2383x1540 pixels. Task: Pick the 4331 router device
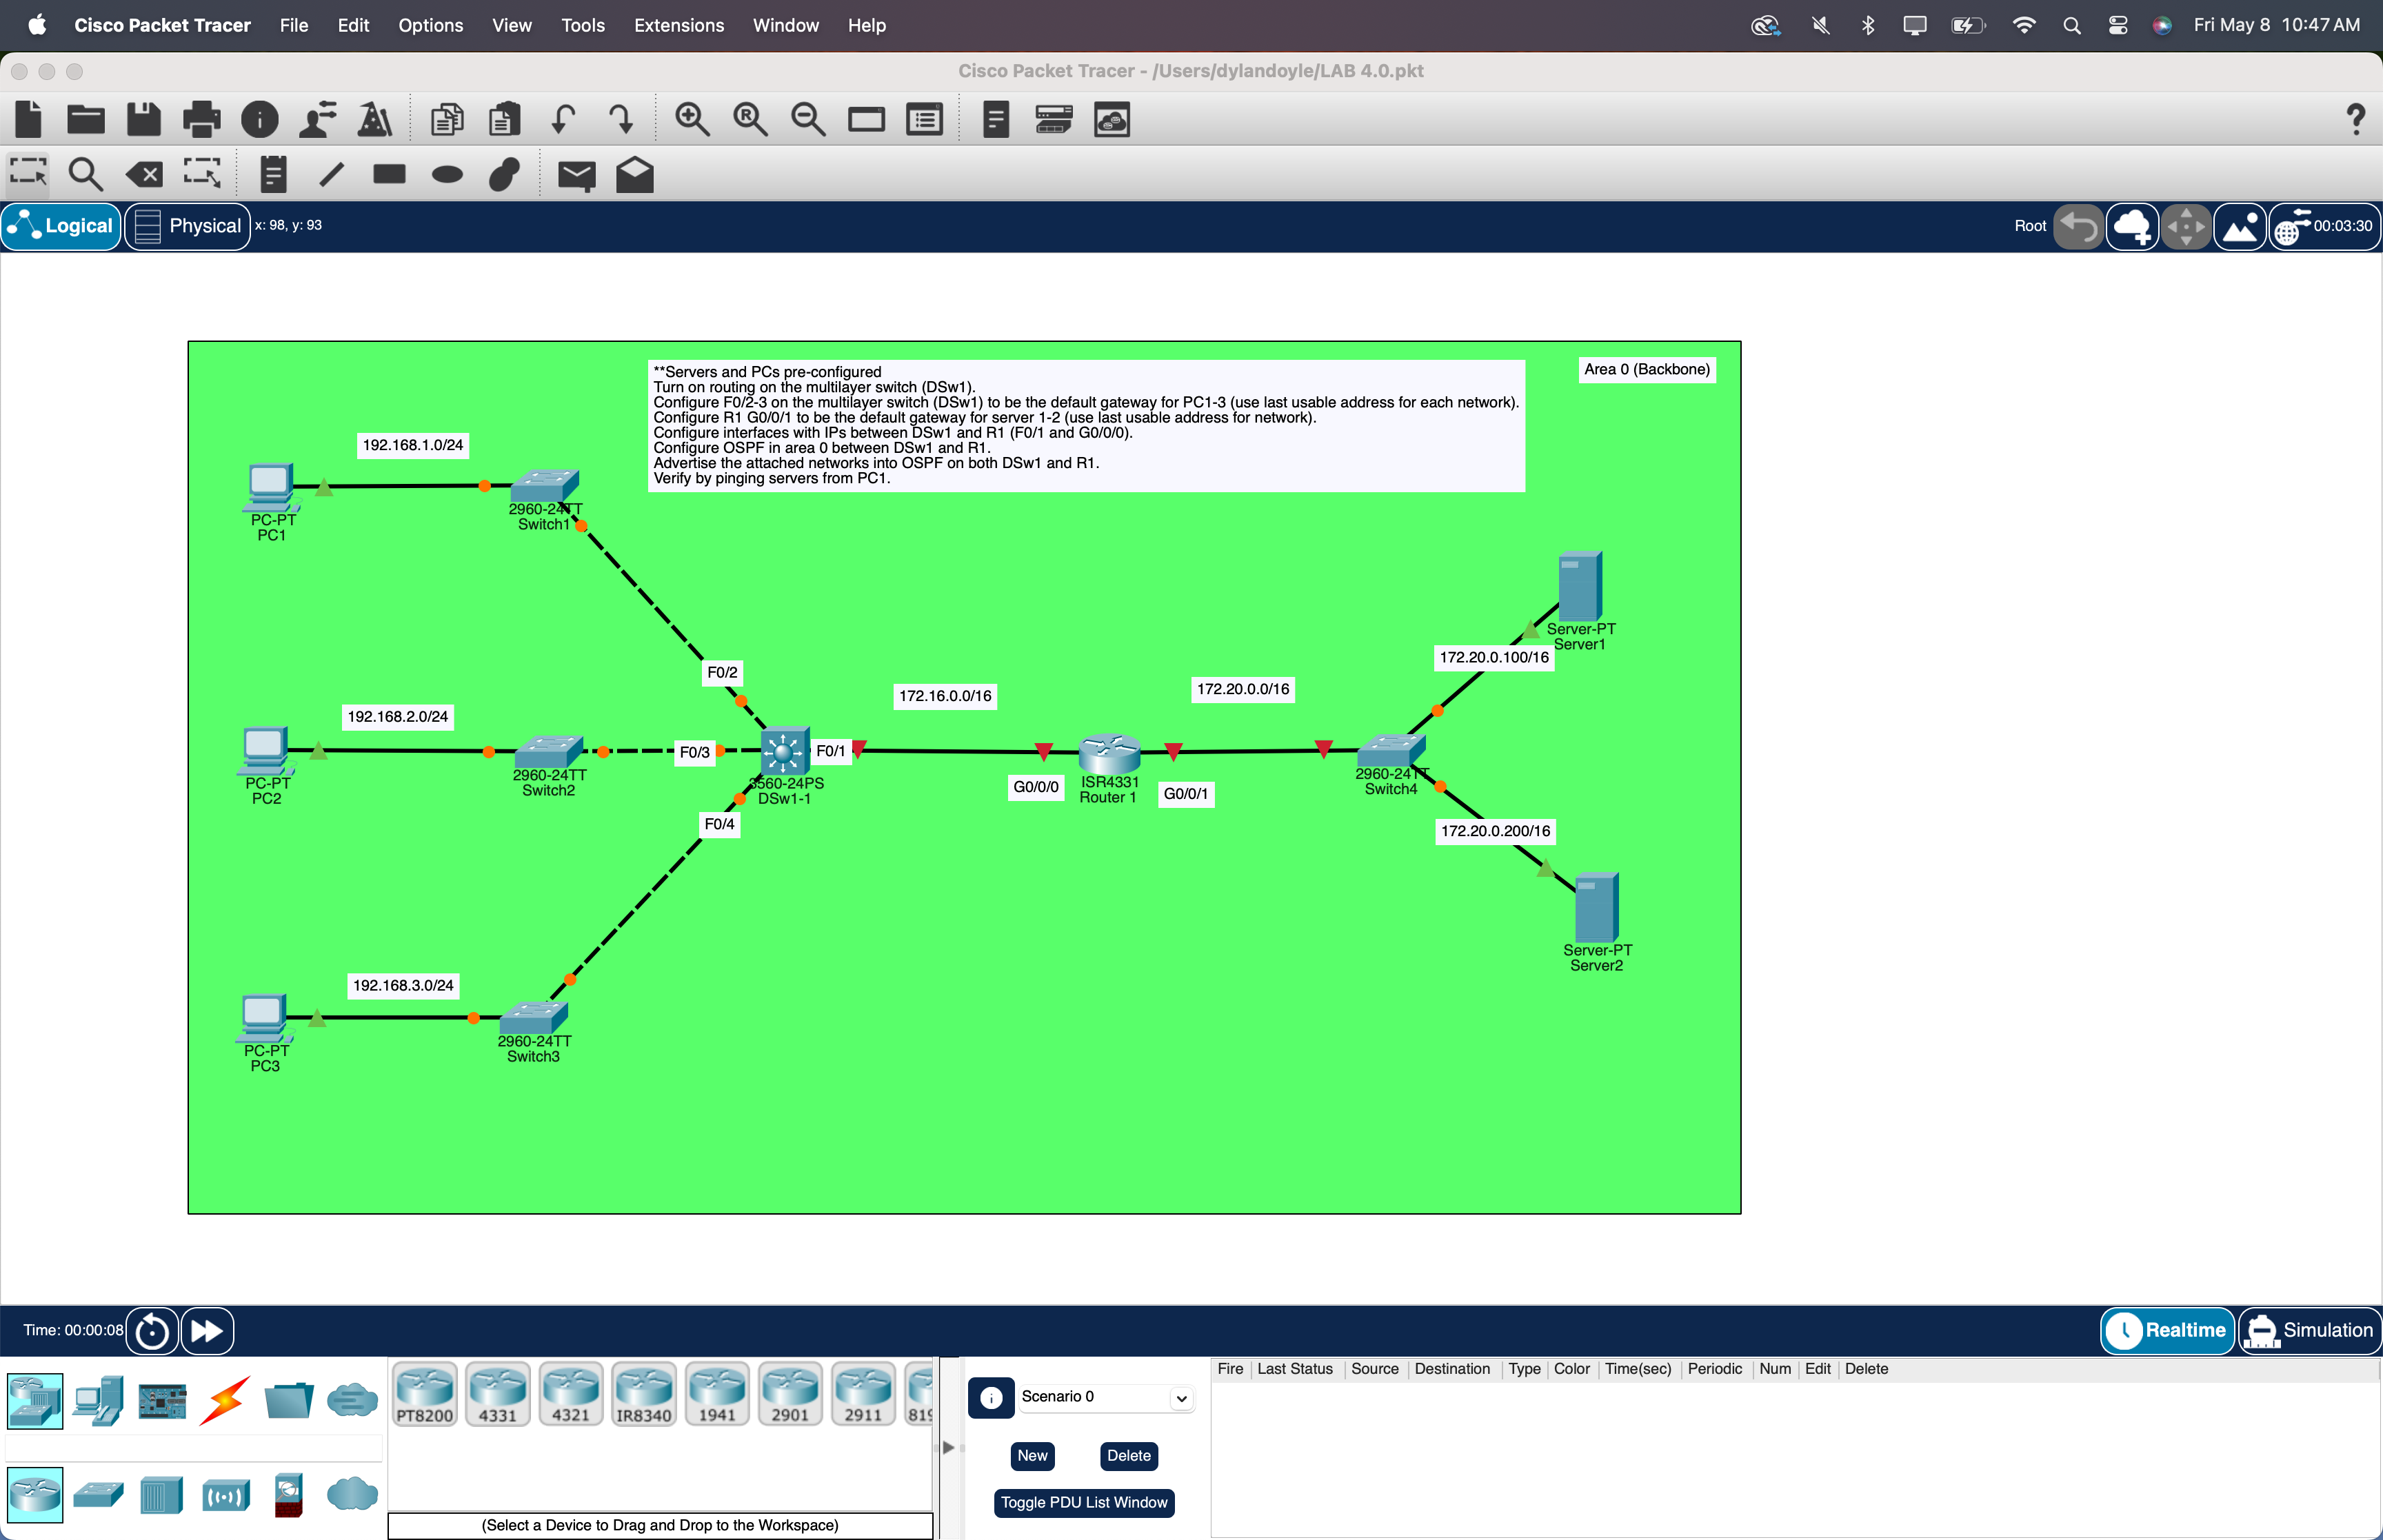coord(498,1394)
